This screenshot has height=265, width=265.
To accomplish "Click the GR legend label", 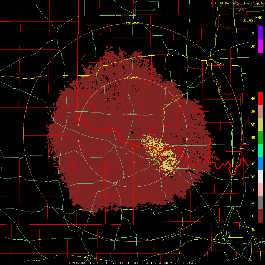I will point(253,112).
